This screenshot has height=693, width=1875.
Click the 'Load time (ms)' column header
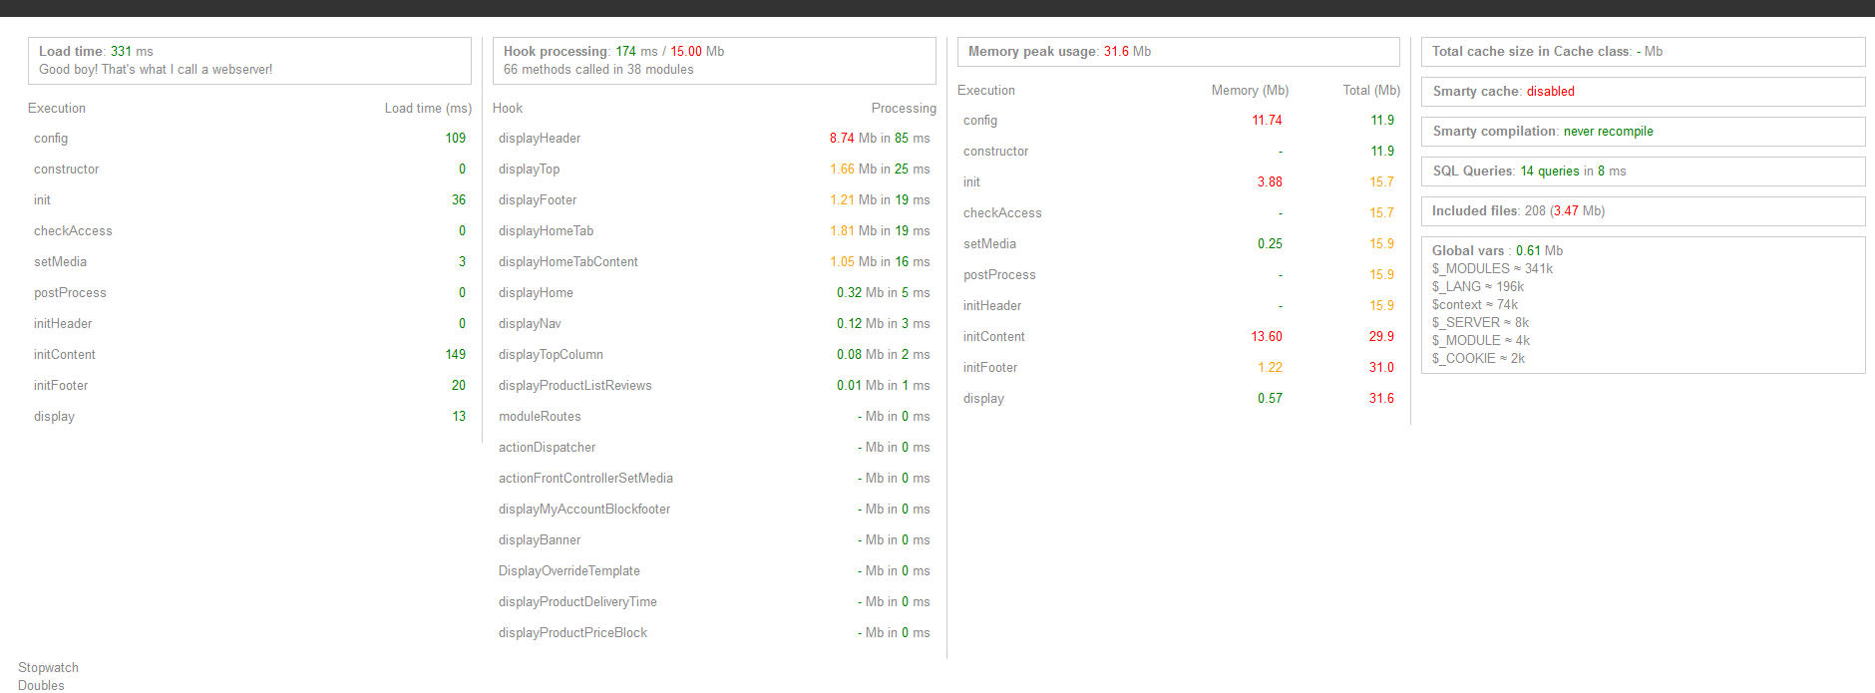point(428,109)
